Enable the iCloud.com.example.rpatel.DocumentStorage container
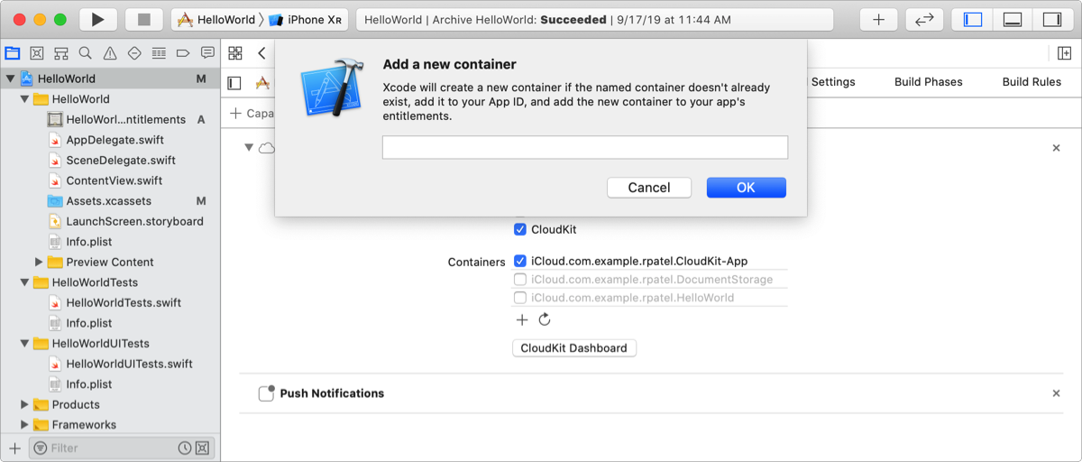This screenshot has width=1082, height=462. tap(520, 280)
